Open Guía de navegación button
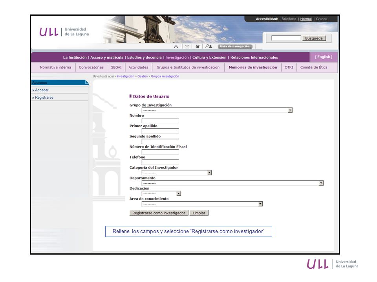Viewport: 377px width, 282px height. pyautogui.click(x=235, y=46)
